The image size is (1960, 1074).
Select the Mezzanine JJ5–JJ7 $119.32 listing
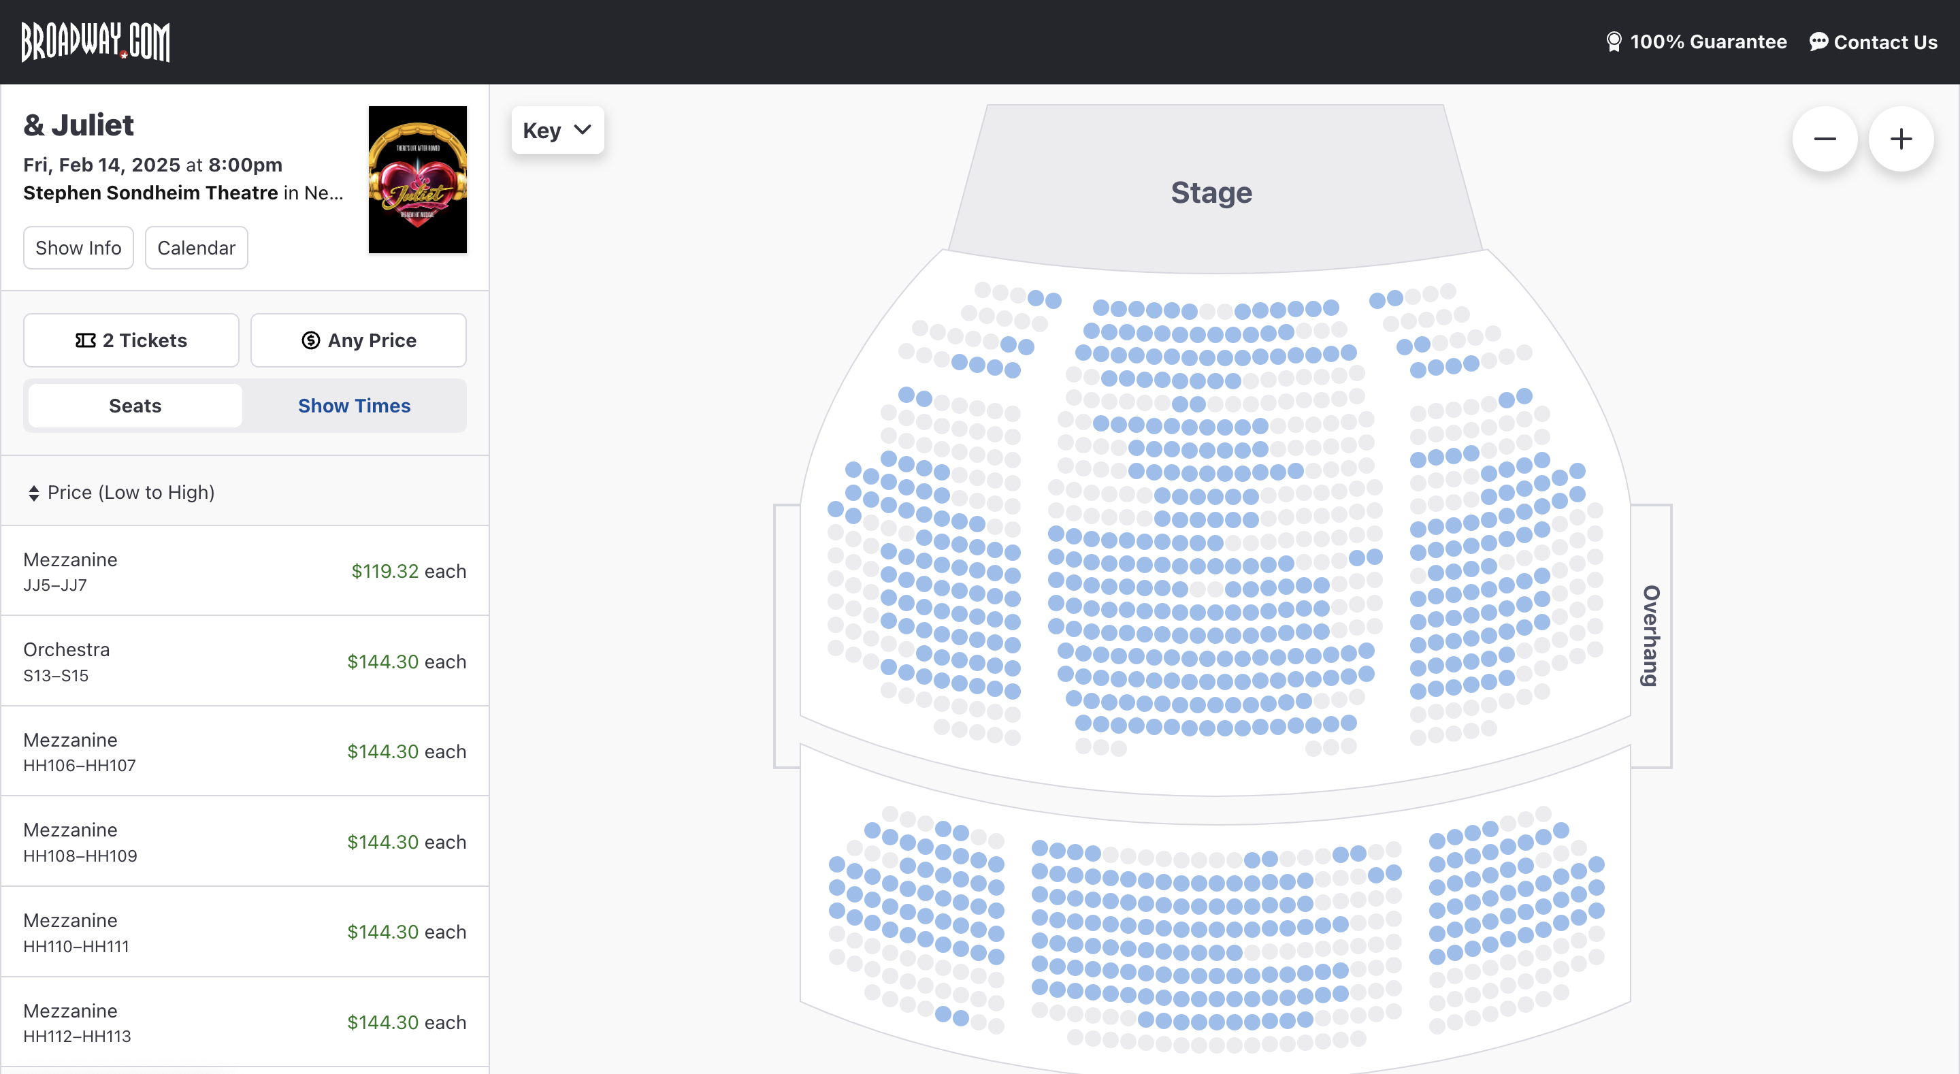pyautogui.click(x=244, y=571)
